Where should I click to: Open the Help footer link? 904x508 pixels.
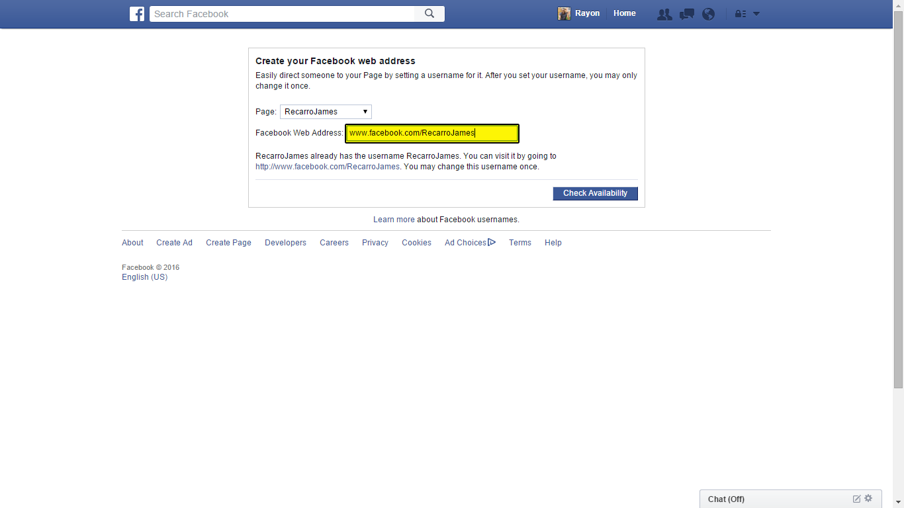click(553, 243)
